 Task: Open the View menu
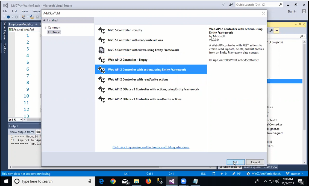[x=25, y=11]
